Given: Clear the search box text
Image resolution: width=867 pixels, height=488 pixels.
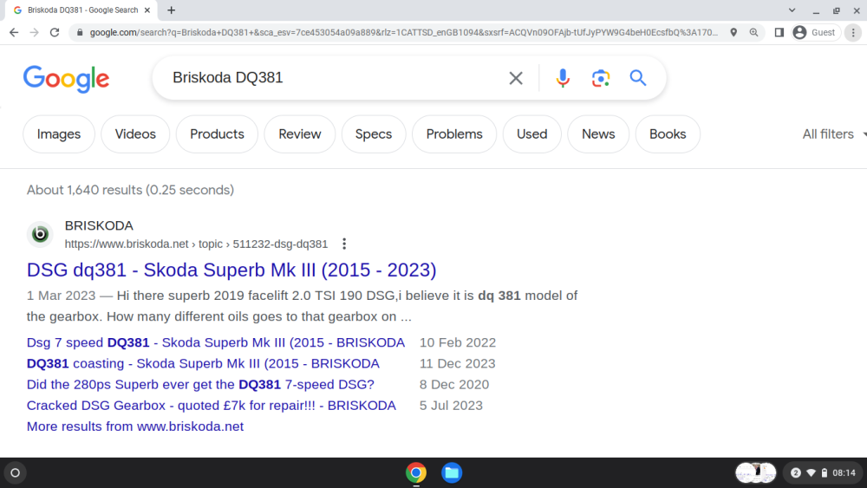Looking at the screenshot, I should click(x=516, y=78).
